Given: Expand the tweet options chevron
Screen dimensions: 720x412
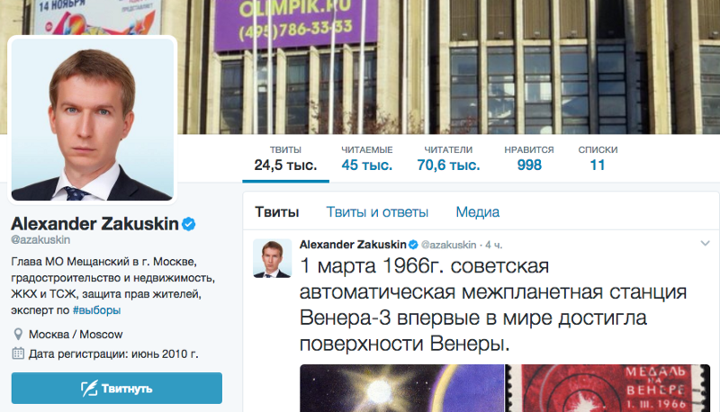Looking at the screenshot, I should pos(705,244).
